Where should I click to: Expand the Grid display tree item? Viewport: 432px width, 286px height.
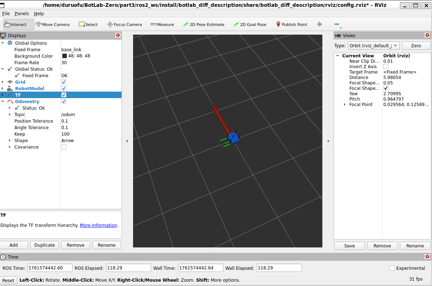(x=3, y=82)
